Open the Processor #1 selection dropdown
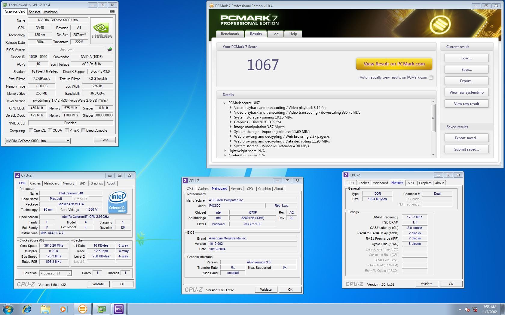This screenshot has width=505, height=315. (56, 273)
